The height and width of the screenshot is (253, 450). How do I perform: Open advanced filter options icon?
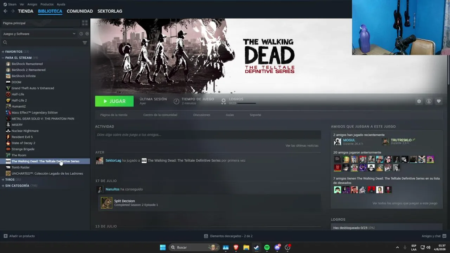point(85,43)
